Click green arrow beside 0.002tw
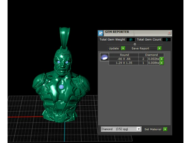The width and height of the screenshot is (191, 143). (162, 59)
